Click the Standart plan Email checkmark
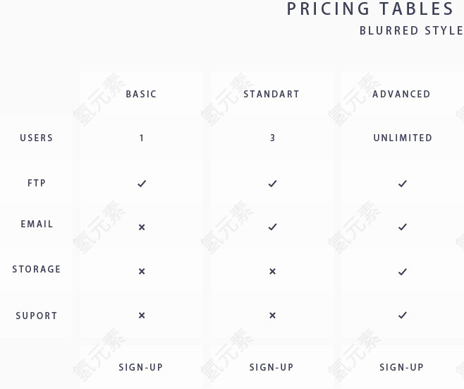 [272, 227]
